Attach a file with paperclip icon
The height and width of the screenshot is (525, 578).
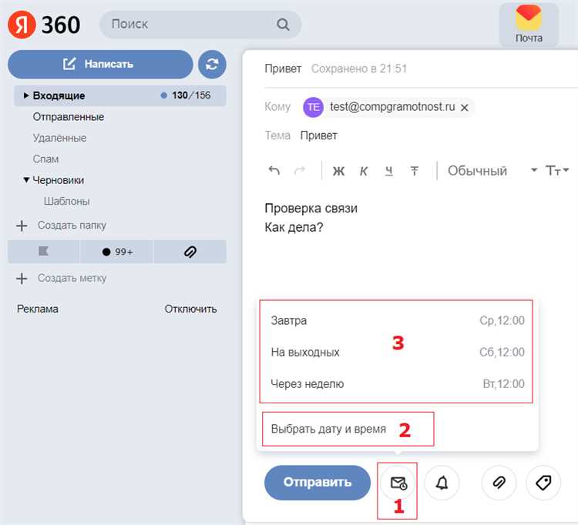click(x=499, y=483)
